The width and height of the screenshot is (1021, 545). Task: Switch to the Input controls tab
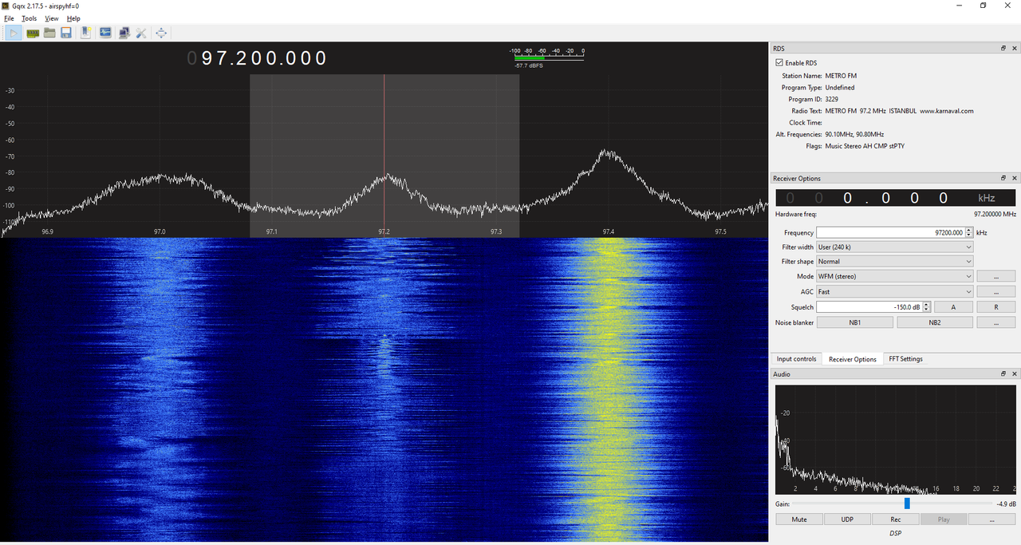pos(796,359)
